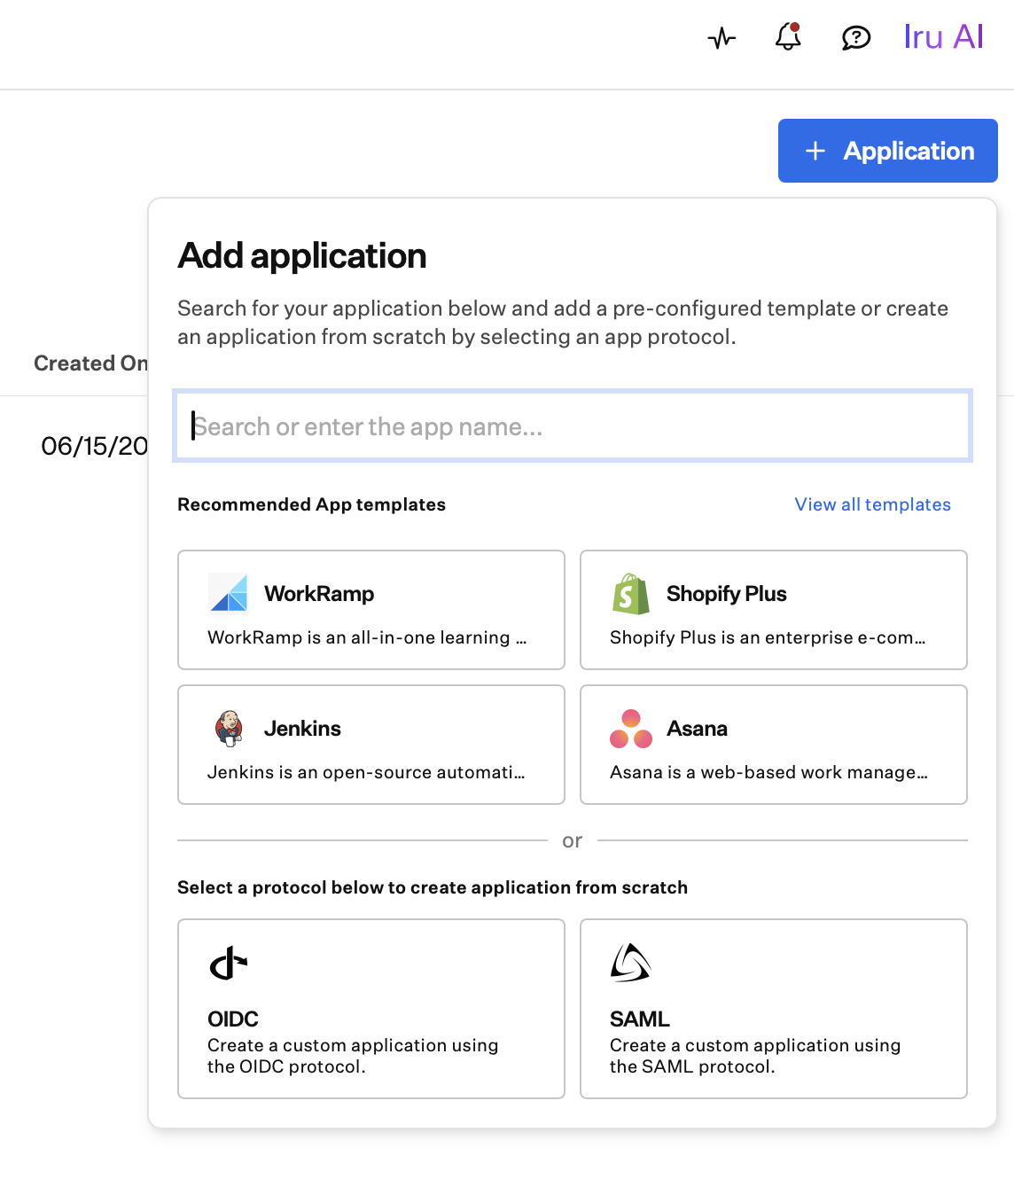
Task: Click the Shopify bag logo
Action: point(630,593)
